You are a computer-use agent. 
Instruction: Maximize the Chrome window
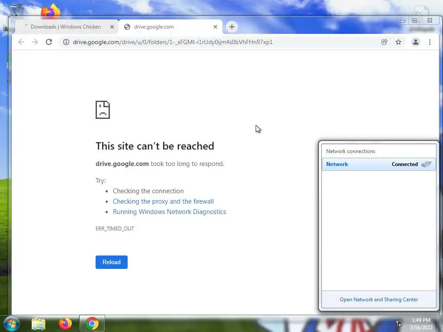414,21
